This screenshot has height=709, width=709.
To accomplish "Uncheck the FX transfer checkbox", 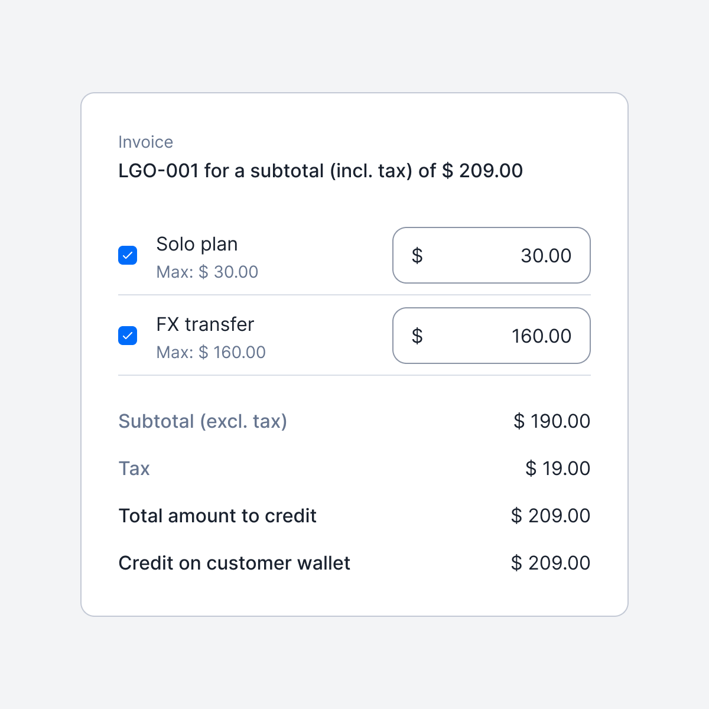I will [x=128, y=336].
